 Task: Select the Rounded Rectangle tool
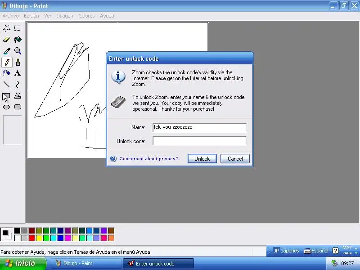pyautogui.click(x=18, y=107)
